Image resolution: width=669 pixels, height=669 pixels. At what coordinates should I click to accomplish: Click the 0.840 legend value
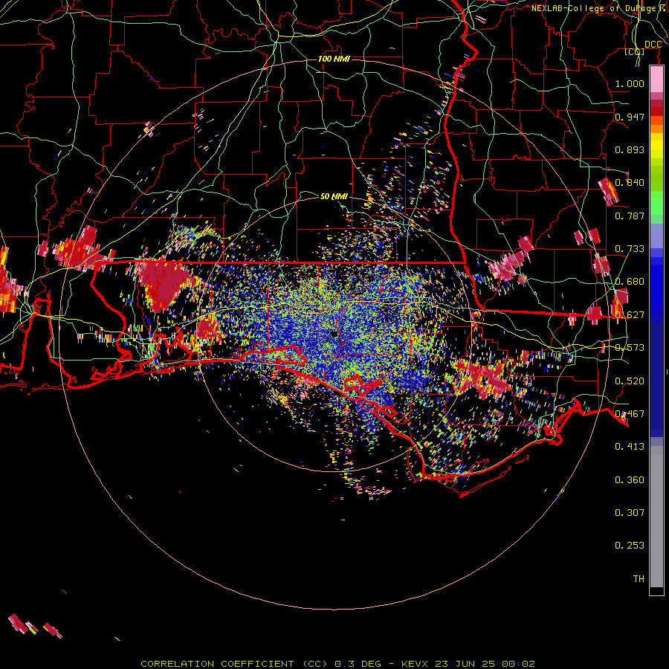[630, 183]
